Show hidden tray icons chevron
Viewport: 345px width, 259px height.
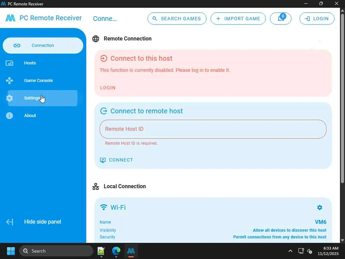(x=290, y=251)
